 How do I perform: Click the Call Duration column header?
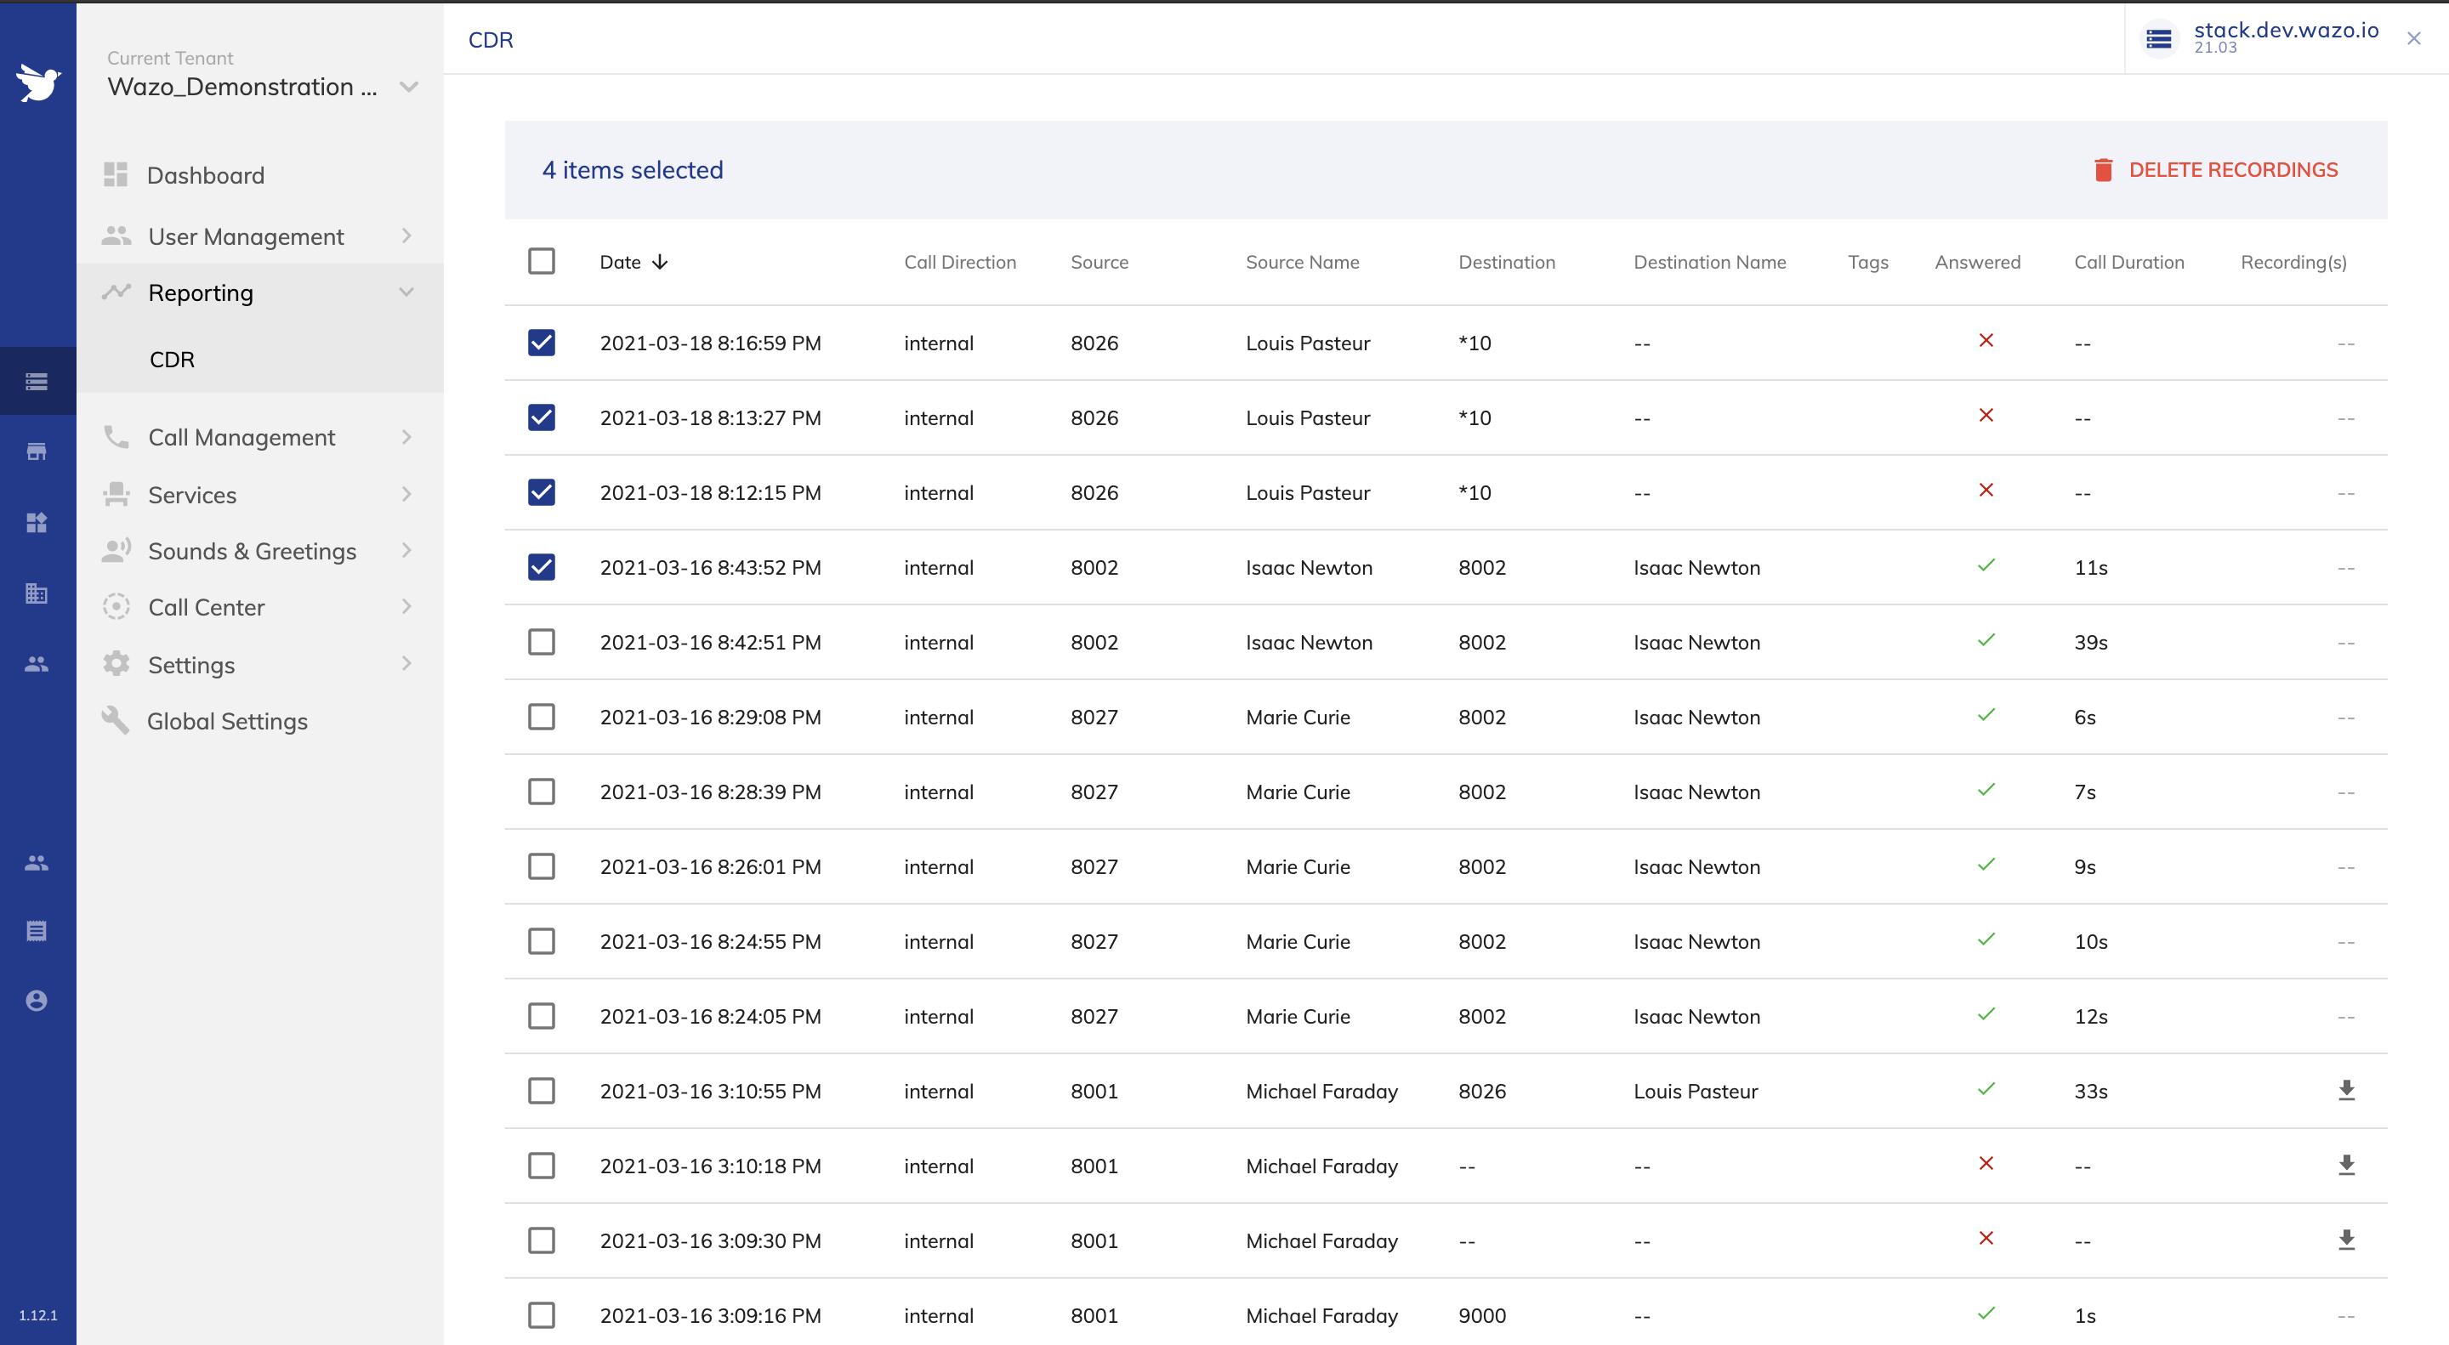[2129, 263]
